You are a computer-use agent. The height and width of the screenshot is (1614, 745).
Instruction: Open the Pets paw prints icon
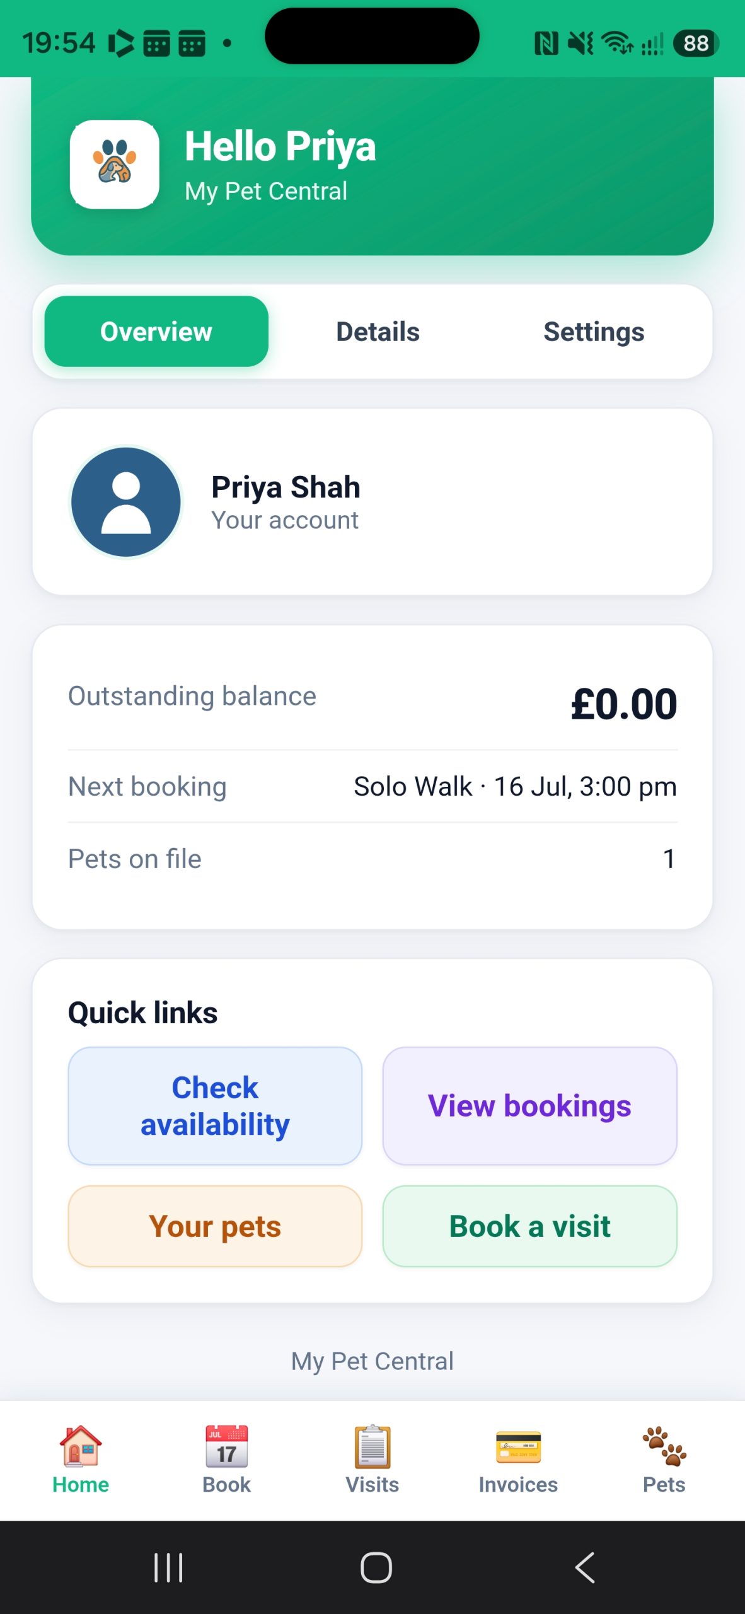(x=664, y=1446)
